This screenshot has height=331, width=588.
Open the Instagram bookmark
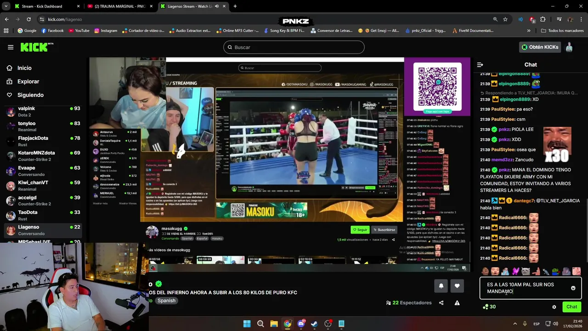pyautogui.click(x=106, y=31)
